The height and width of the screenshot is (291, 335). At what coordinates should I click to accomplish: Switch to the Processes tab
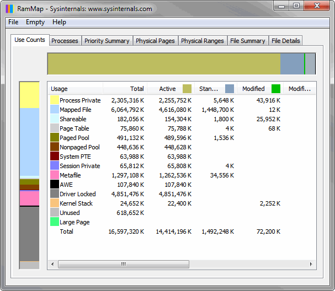(65, 41)
